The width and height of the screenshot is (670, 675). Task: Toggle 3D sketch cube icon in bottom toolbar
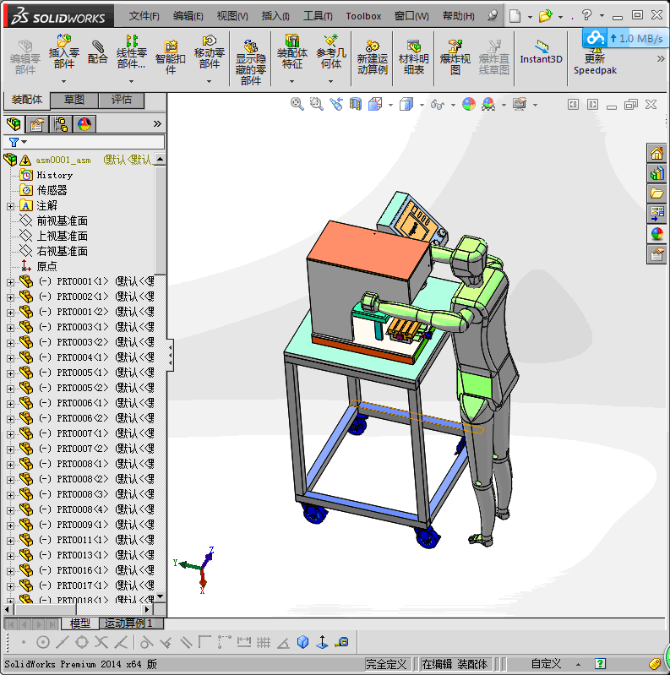click(x=303, y=642)
